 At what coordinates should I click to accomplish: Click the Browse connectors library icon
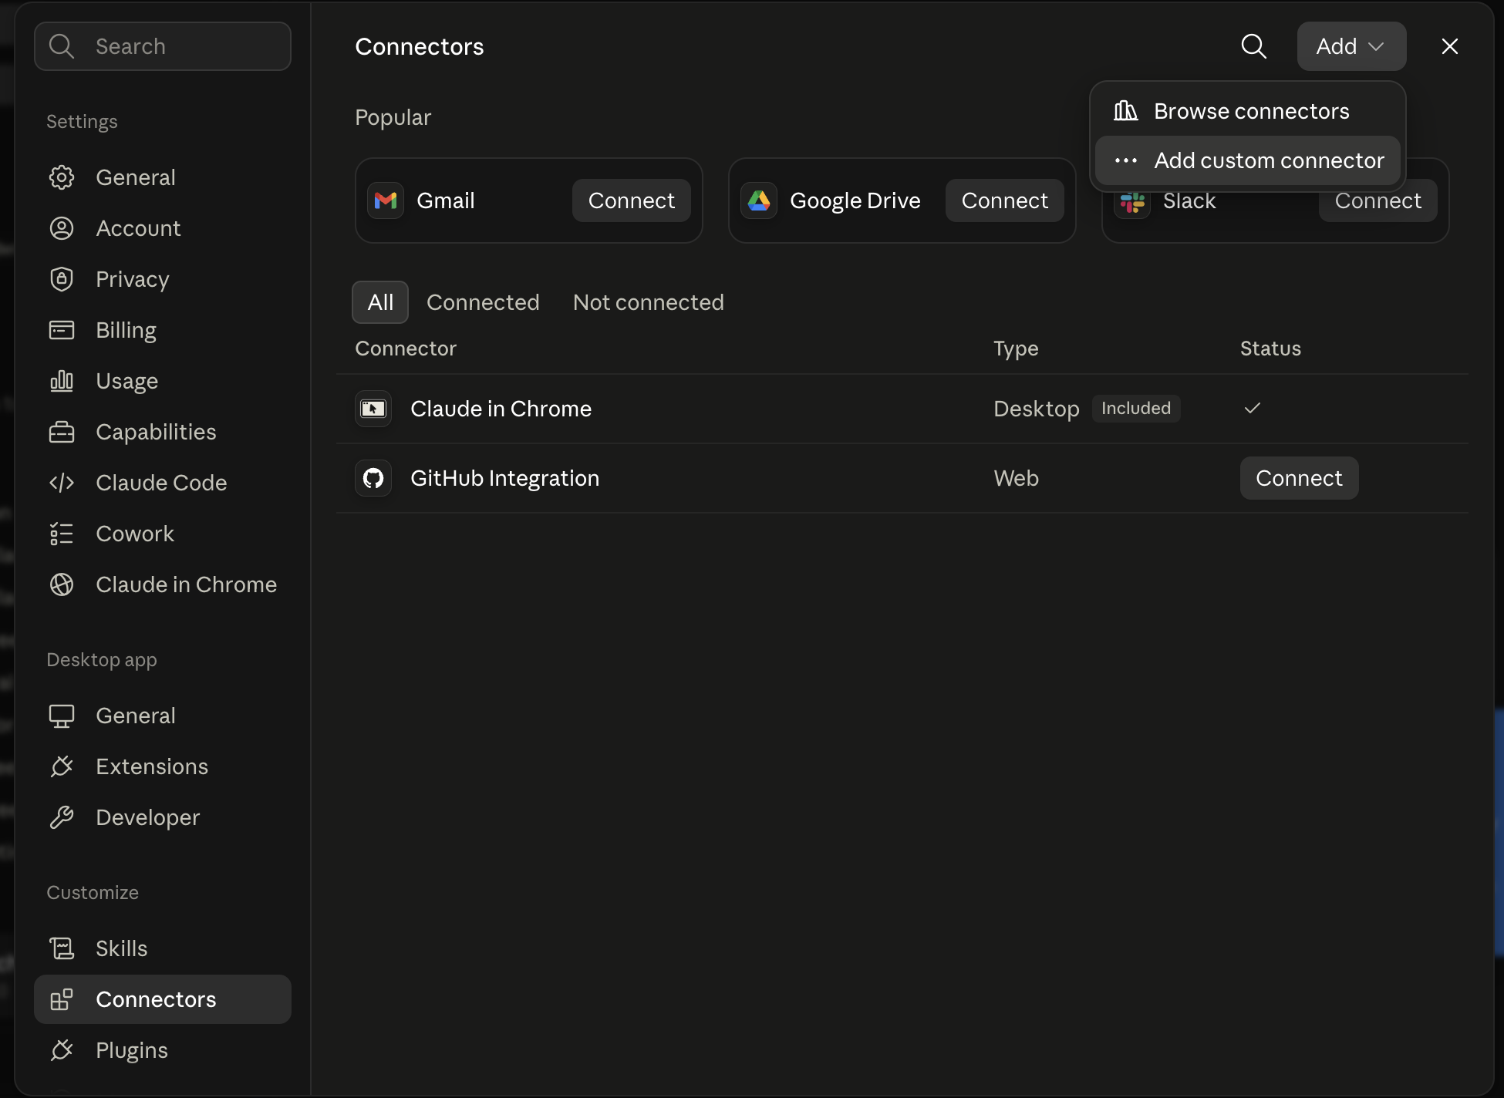(x=1125, y=111)
